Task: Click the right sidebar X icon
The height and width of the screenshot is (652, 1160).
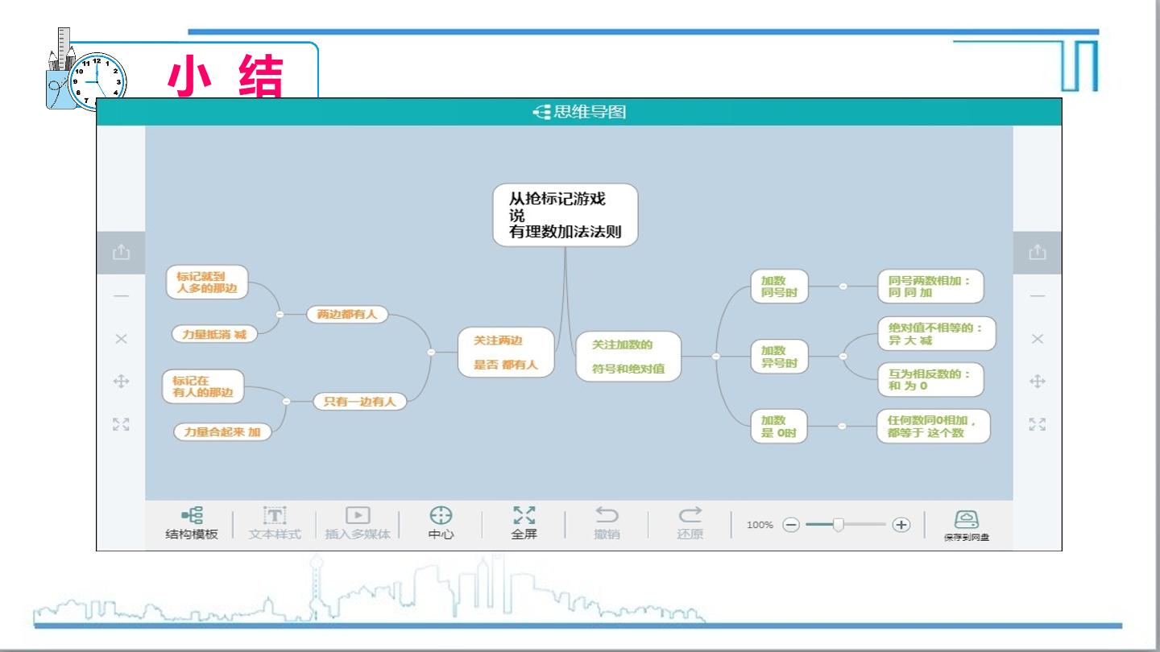Action: [x=1038, y=339]
